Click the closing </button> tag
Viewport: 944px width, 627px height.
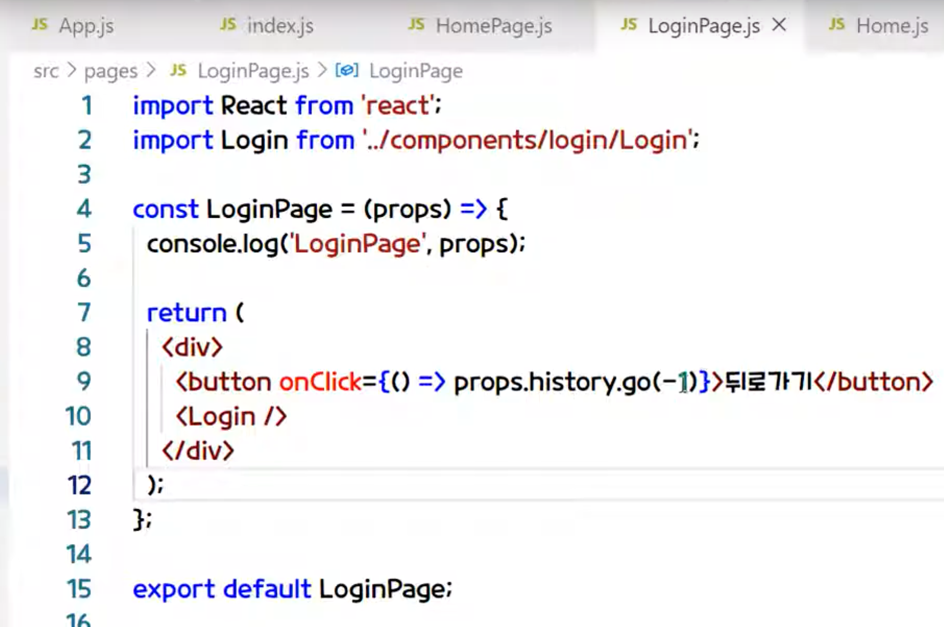click(874, 381)
